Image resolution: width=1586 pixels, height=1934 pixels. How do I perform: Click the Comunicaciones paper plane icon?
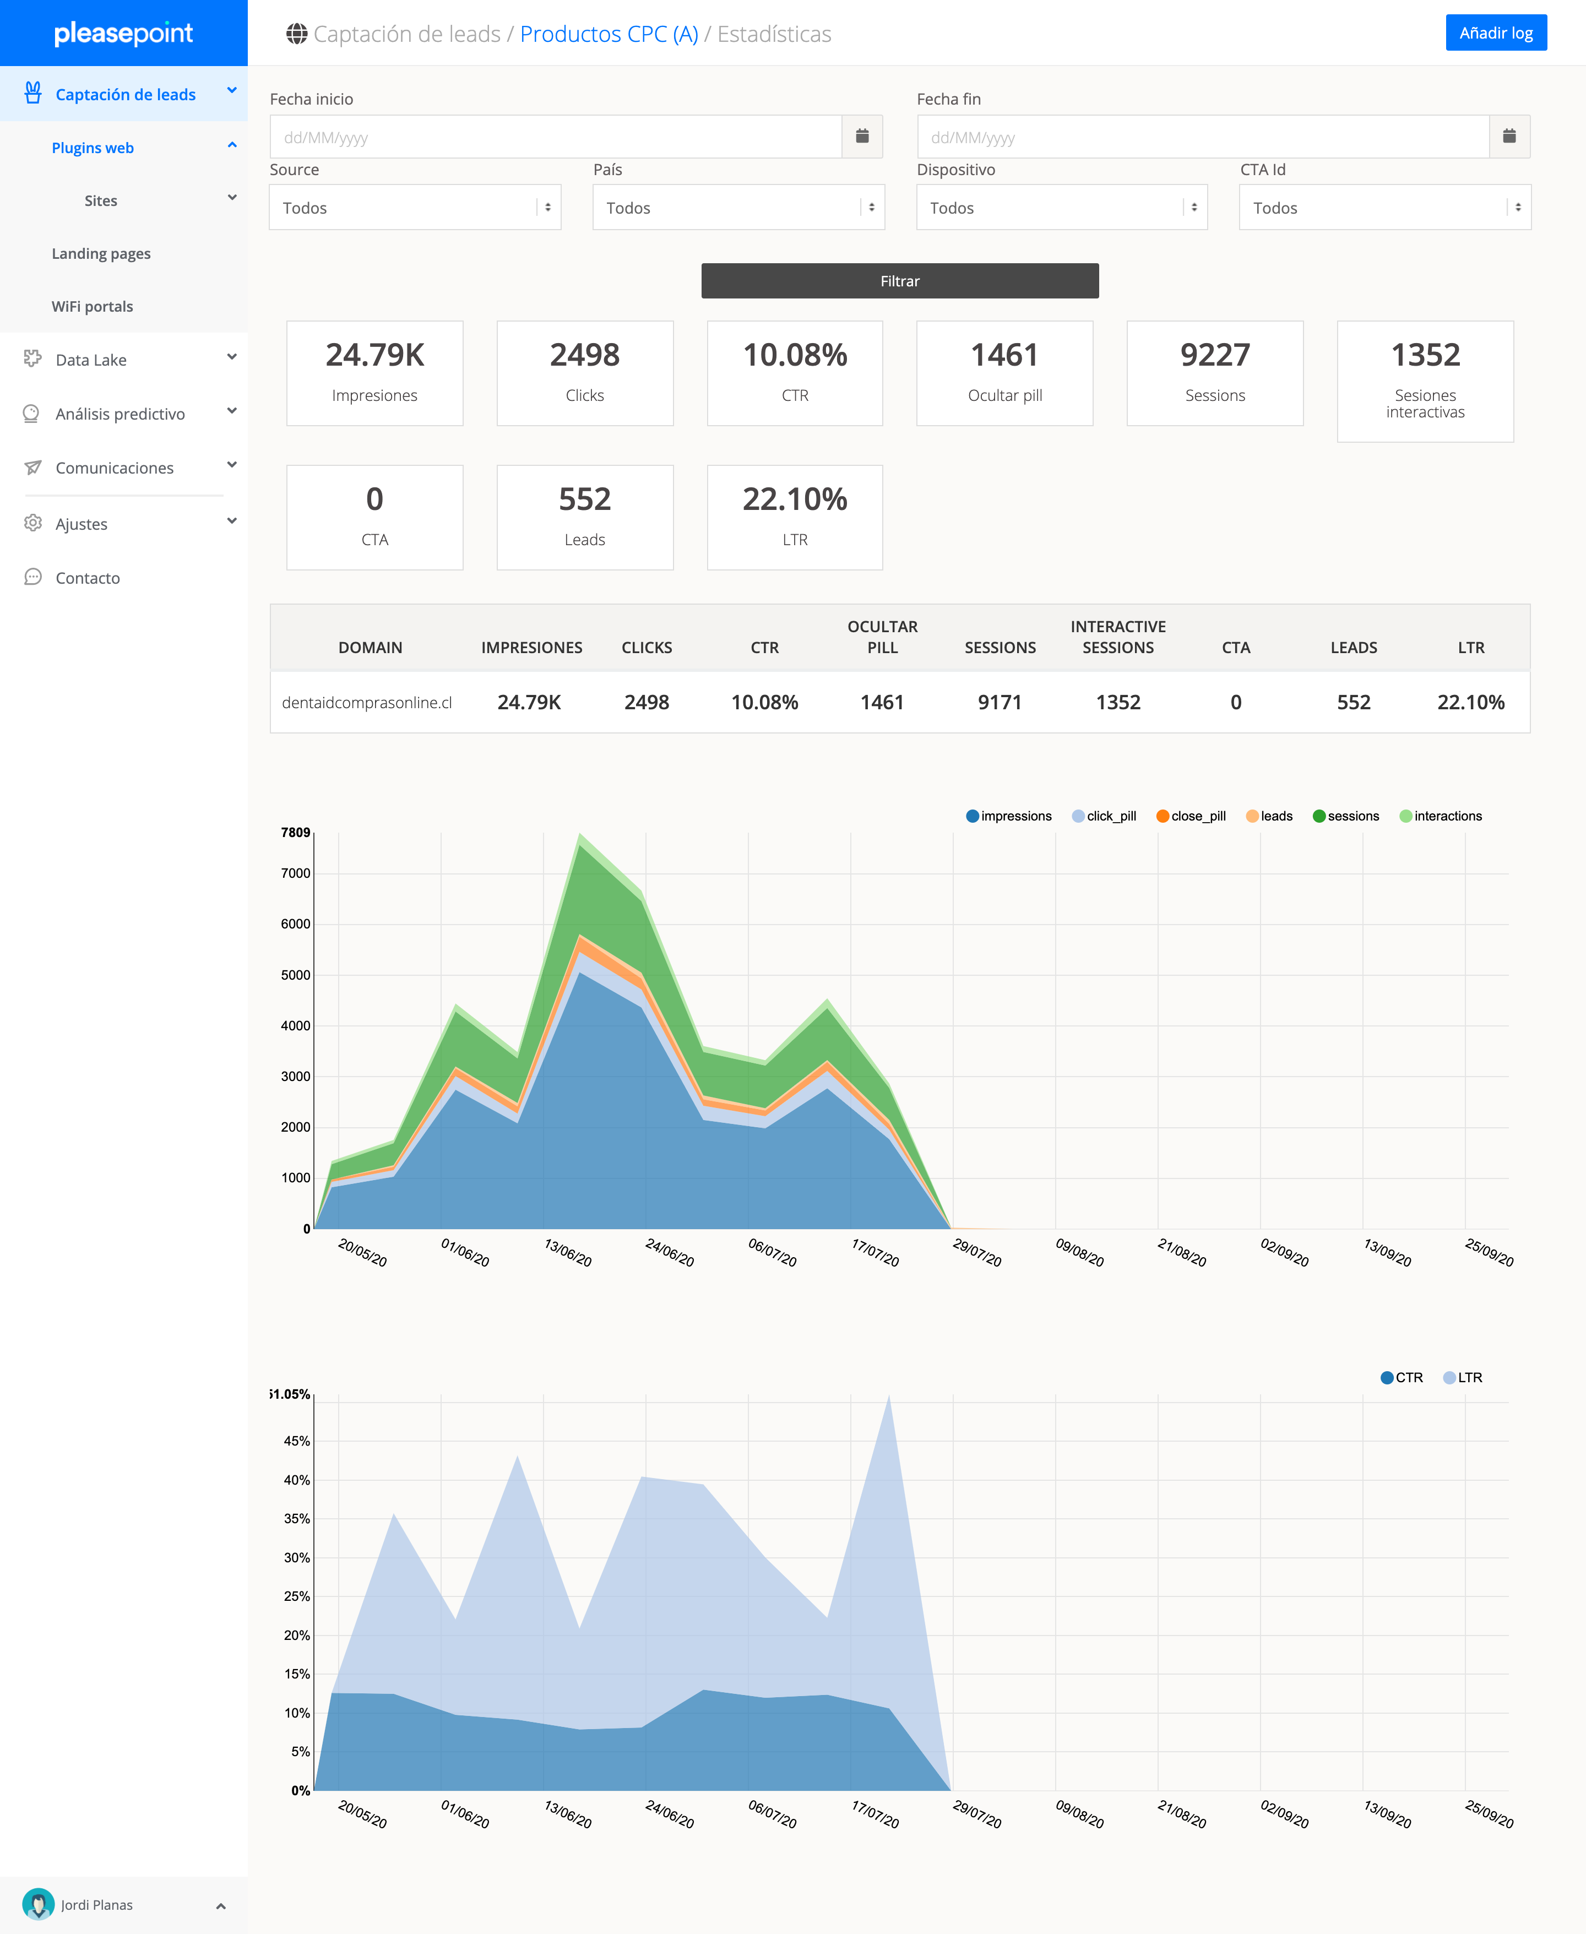pos(33,467)
